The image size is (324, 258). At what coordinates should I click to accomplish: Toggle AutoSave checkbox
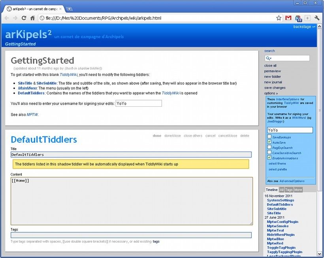click(x=269, y=142)
